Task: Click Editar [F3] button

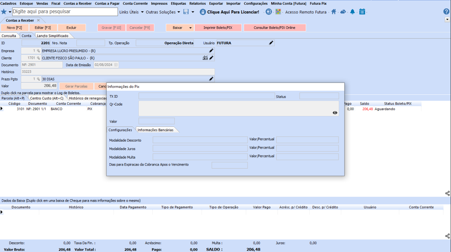Action: [43, 28]
